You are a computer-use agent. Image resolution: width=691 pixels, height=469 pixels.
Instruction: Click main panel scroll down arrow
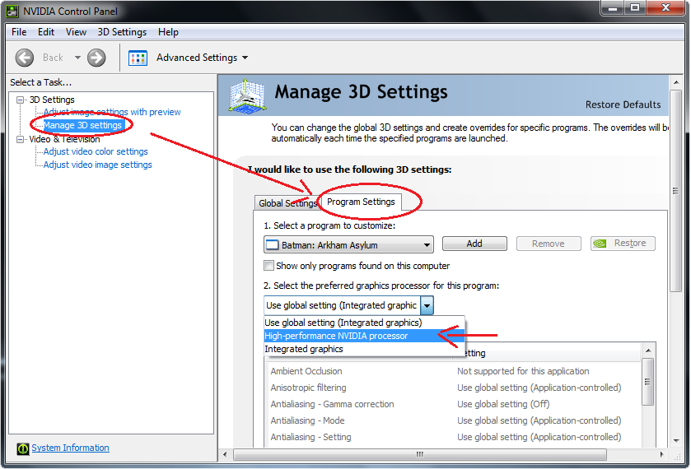point(676,441)
